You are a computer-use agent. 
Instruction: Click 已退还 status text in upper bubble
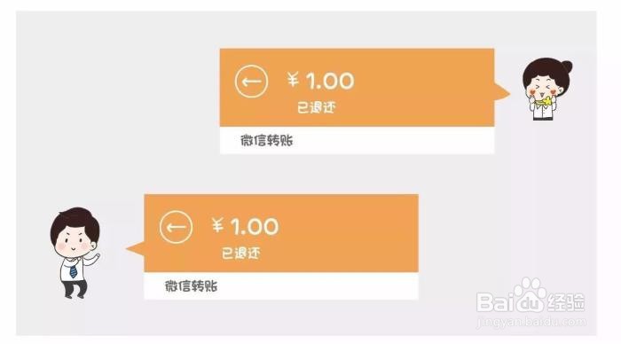point(317,107)
